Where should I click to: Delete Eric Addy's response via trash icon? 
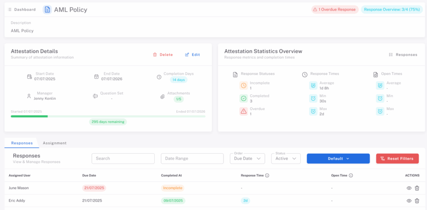[417, 201]
